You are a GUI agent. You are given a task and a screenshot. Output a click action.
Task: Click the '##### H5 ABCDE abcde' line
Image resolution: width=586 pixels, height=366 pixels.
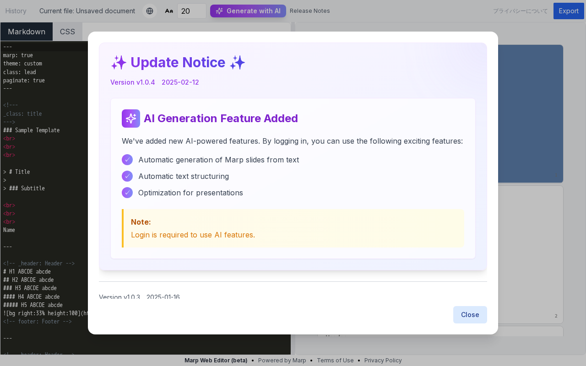[33, 305]
